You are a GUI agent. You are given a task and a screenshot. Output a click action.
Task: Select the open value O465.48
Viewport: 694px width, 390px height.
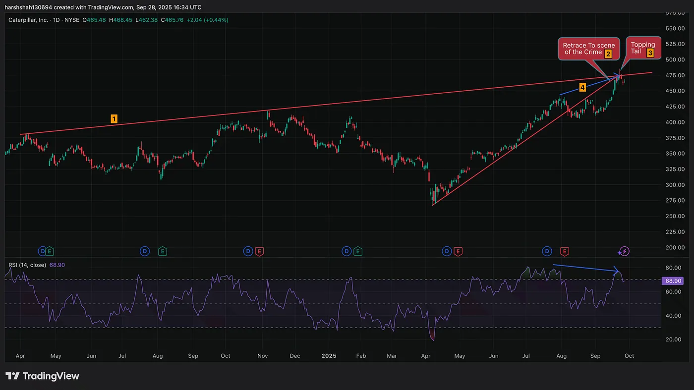pyautogui.click(x=94, y=20)
